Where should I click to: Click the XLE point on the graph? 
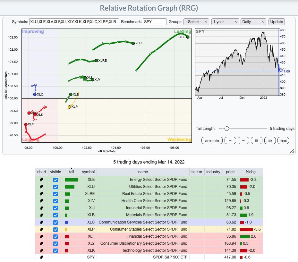point(188,37)
